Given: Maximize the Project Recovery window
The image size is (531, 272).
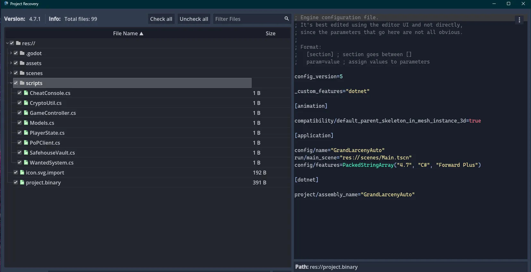Looking at the screenshot, I should (509, 4).
